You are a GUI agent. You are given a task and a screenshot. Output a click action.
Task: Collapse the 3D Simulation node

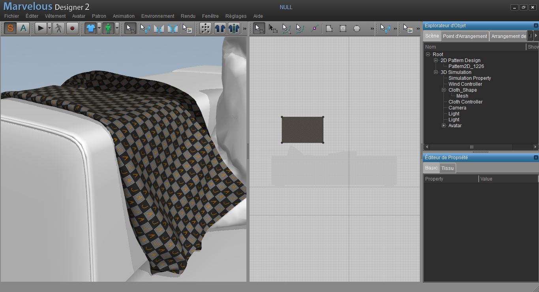point(436,72)
